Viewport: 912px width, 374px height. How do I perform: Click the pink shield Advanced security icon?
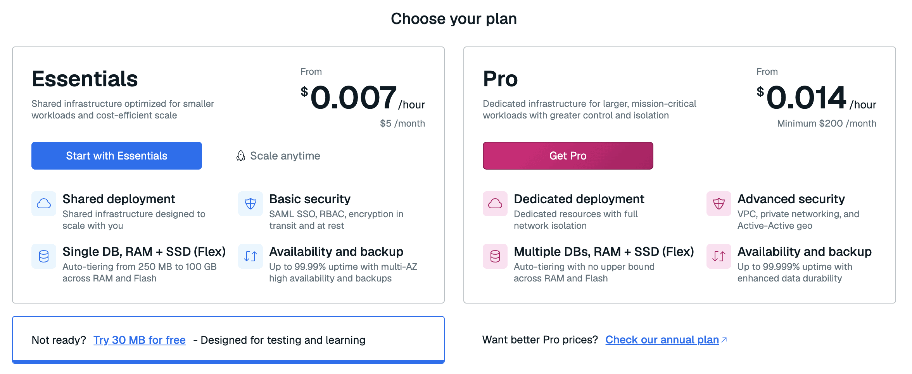tap(719, 203)
